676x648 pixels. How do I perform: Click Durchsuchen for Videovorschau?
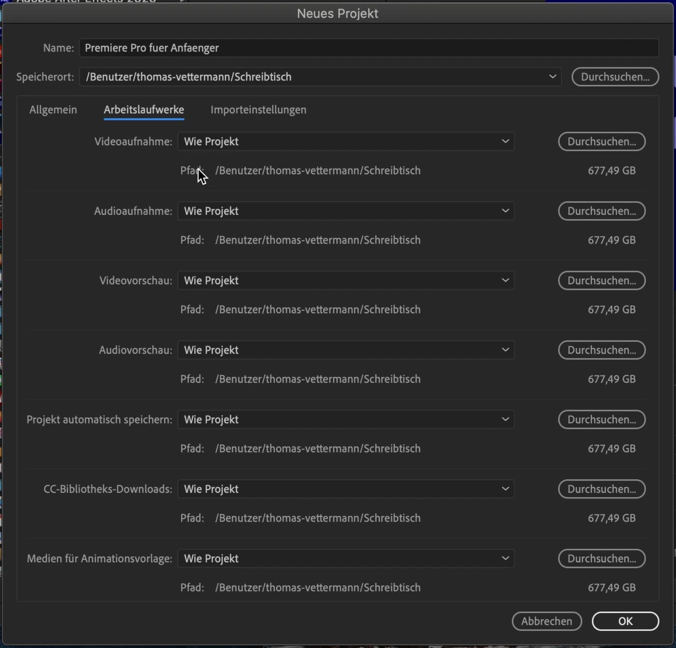601,280
